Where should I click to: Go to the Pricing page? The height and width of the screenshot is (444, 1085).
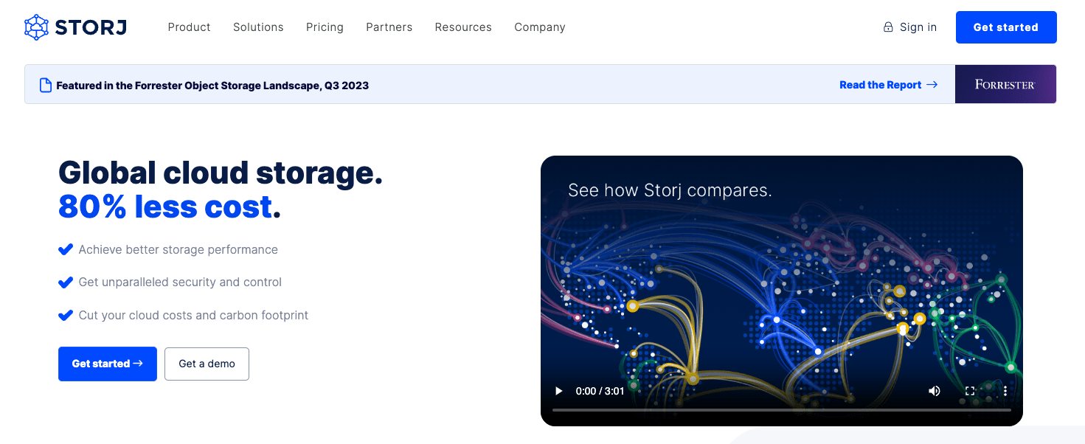click(x=325, y=27)
